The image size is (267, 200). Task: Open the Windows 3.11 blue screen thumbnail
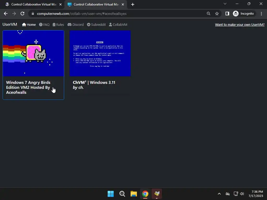point(100,53)
